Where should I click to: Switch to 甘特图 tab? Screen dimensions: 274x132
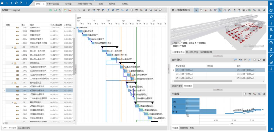(x=68, y=4)
